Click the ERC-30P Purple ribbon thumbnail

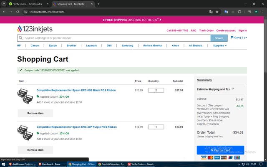(x=25, y=133)
